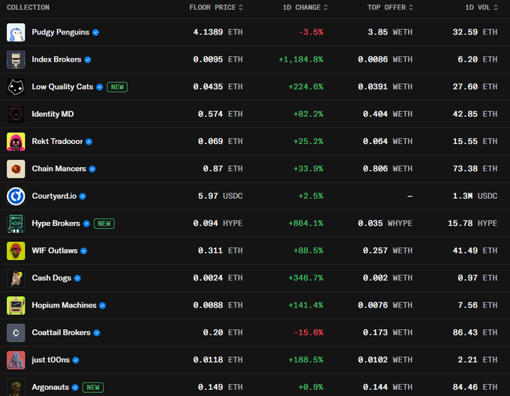This screenshot has width=510, height=396.
Task: Click NEW badge next to Argonauts
Action: pos(93,387)
